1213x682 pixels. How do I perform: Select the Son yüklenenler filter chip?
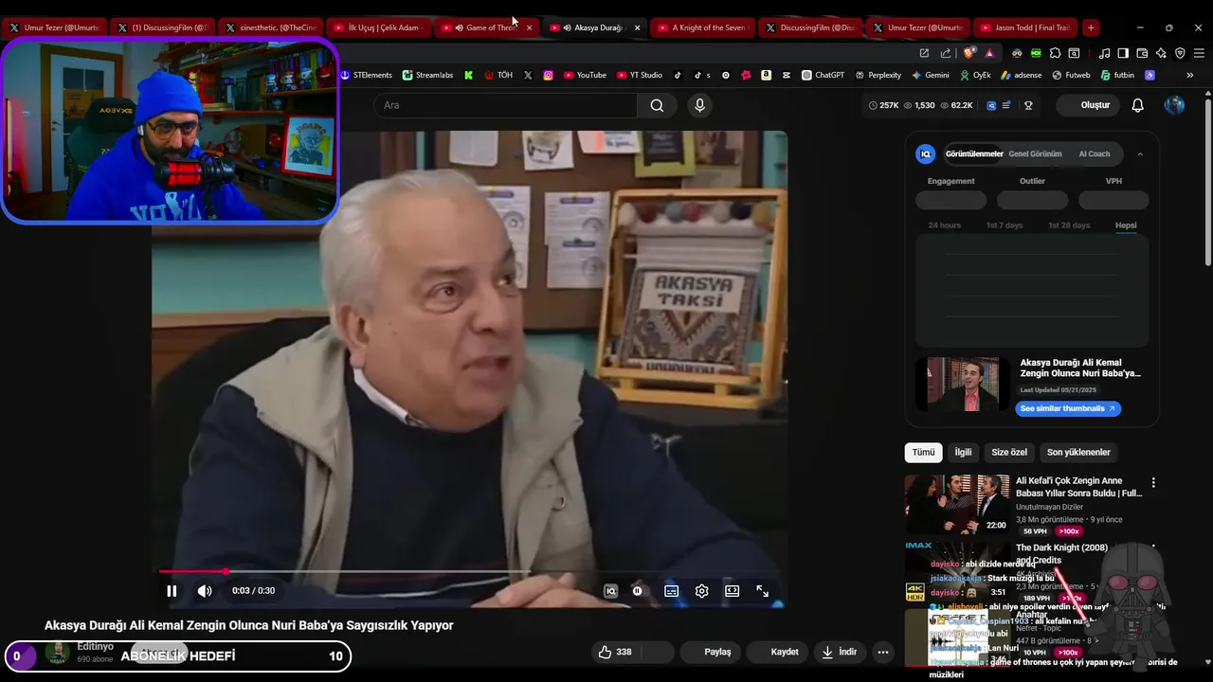[x=1078, y=452]
